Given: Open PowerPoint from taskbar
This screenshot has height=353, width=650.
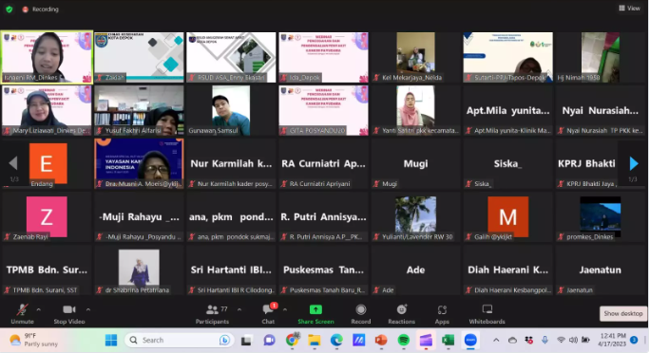Looking at the screenshot, I should click(x=381, y=340).
